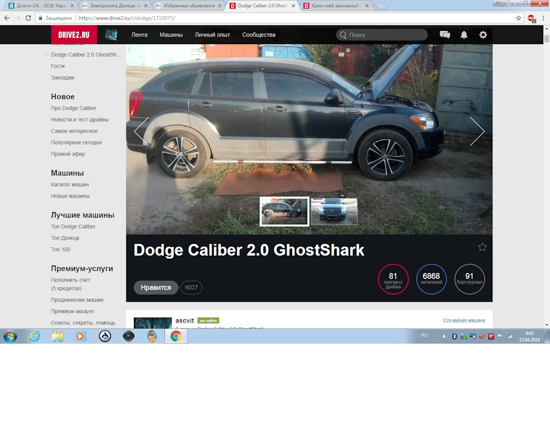Click the volume speaker tray icon
Screen dimensions: 550x443
click(446, 337)
